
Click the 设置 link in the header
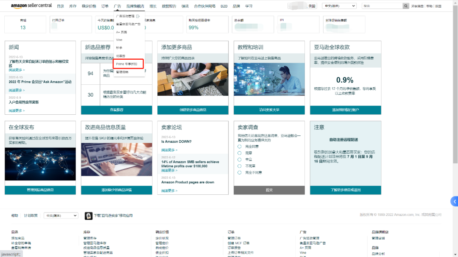click(438, 6)
